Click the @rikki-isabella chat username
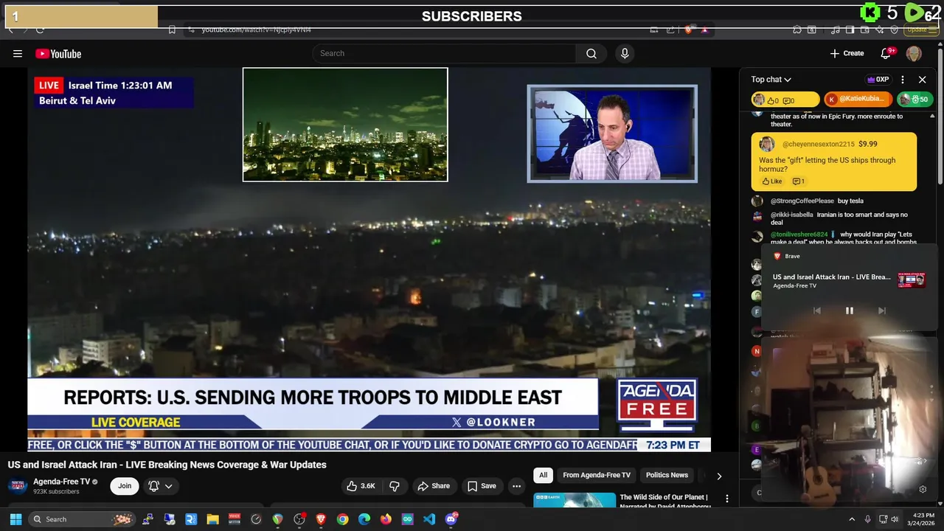Image resolution: width=944 pixels, height=531 pixels. click(x=792, y=215)
